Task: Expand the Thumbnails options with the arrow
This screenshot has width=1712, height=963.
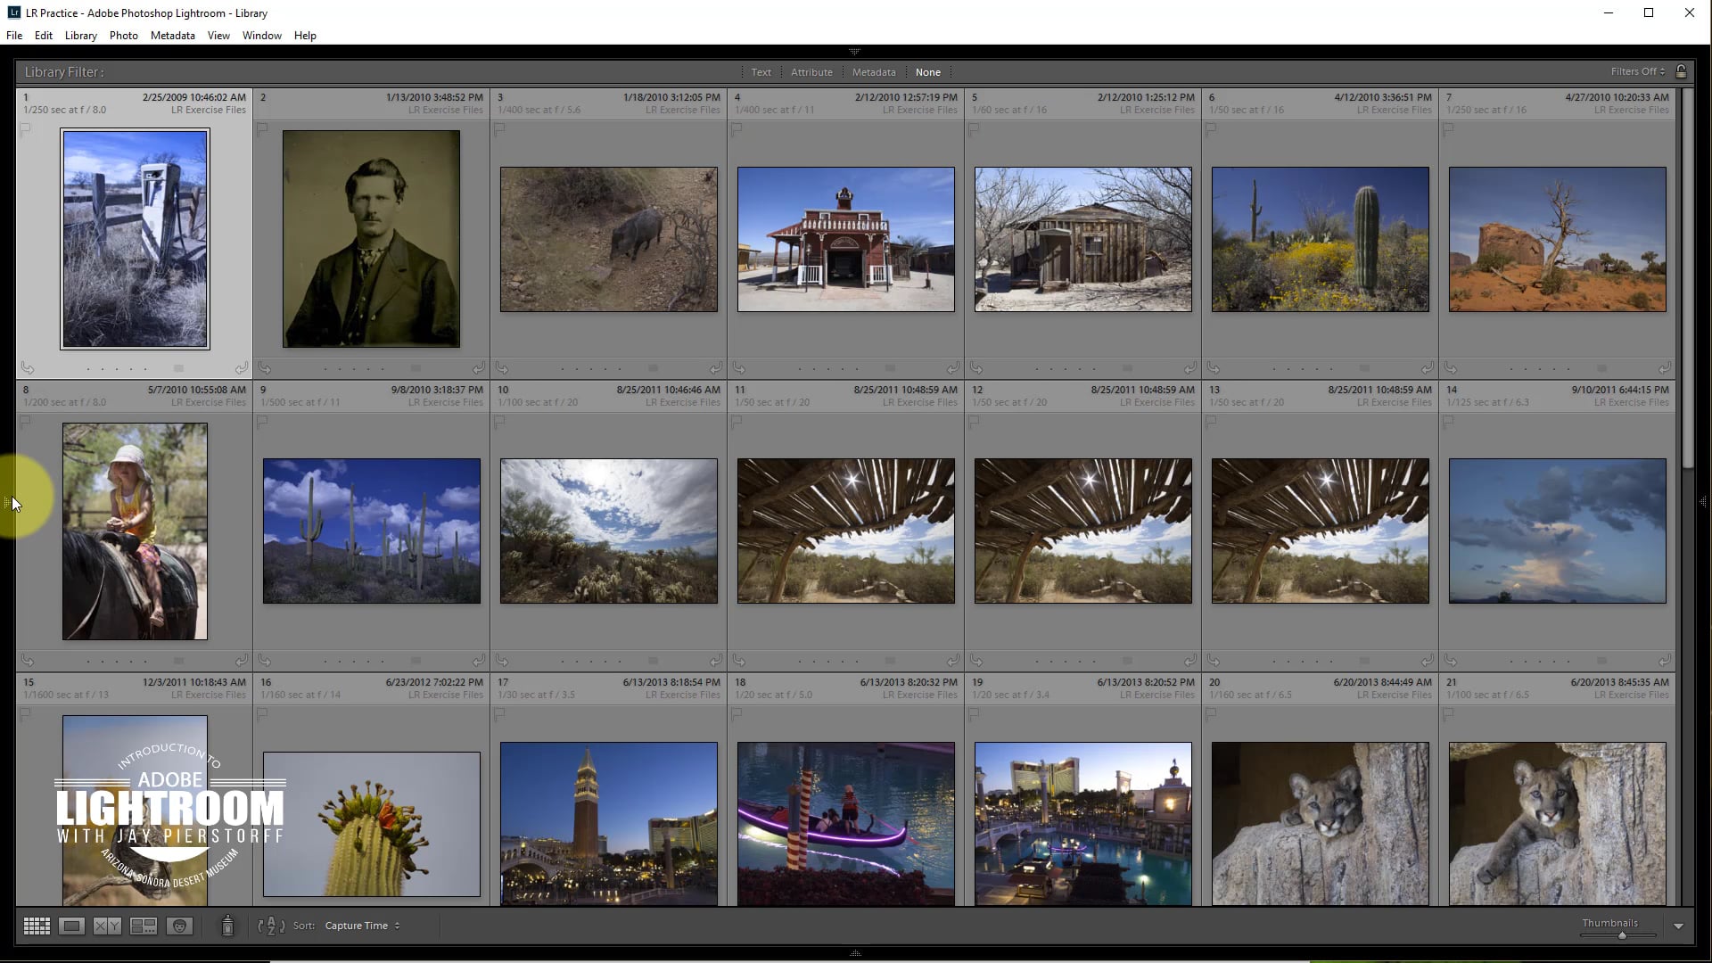Action: pyautogui.click(x=1678, y=926)
